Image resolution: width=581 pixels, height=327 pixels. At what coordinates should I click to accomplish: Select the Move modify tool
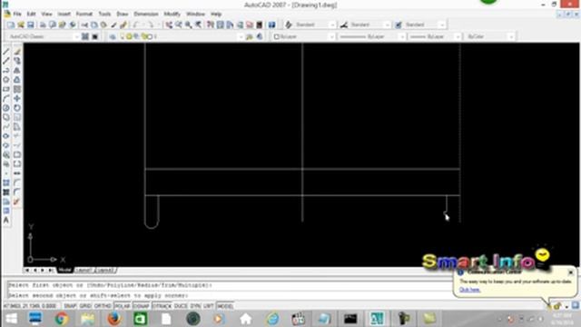pos(17,99)
